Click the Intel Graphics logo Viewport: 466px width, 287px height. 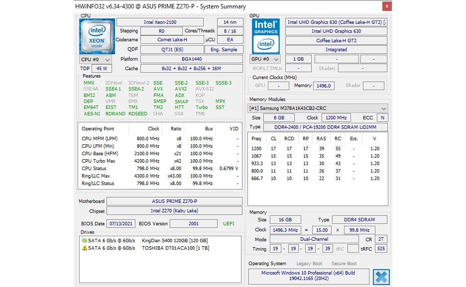tap(266, 36)
